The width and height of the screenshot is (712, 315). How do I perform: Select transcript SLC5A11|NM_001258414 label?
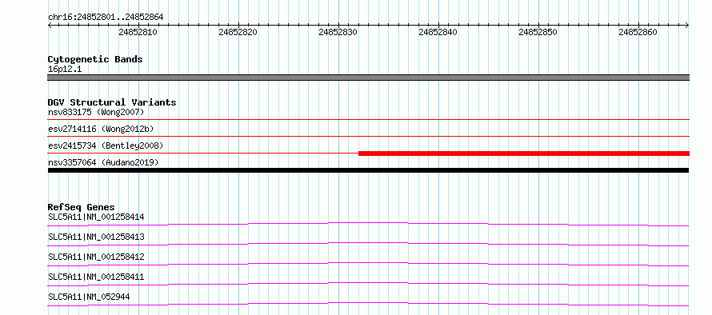coord(96,217)
